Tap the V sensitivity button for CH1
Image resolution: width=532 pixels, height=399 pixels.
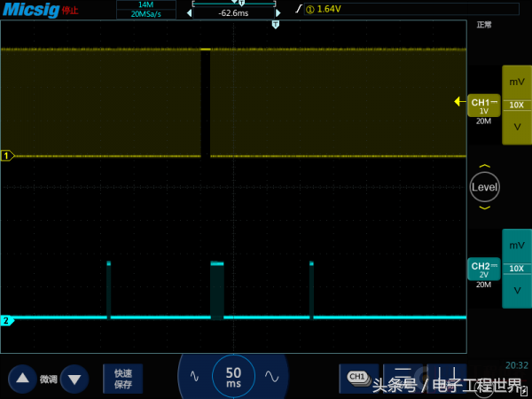coord(517,127)
